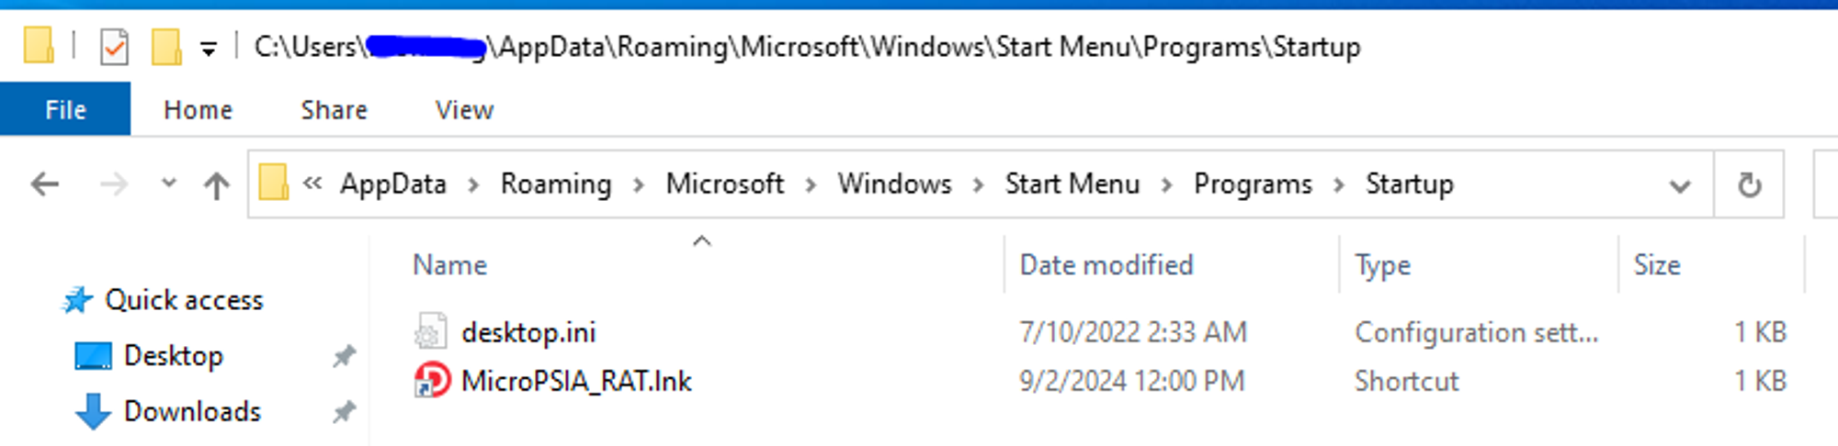The image size is (1838, 446).
Task: Open the address bar history dropdown
Action: [1680, 185]
